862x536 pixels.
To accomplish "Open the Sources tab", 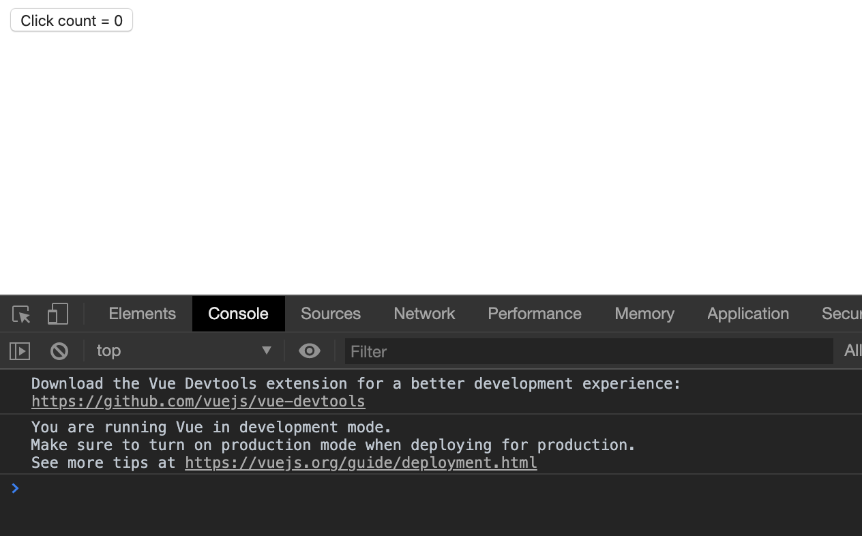I will point(331,314).
